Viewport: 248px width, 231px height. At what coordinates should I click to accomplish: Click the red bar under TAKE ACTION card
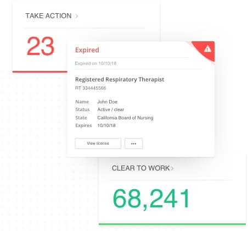[40, 71]
